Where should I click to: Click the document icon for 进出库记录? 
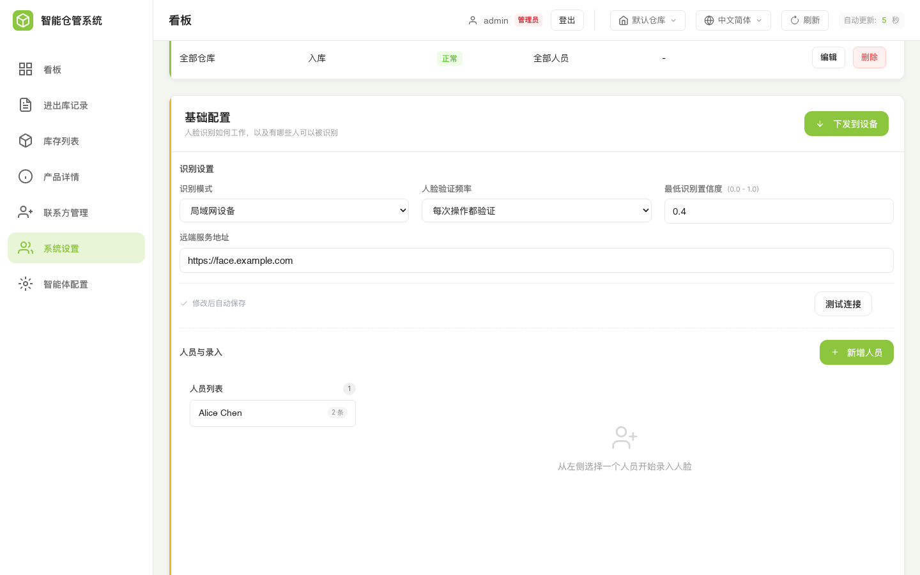(x=26, y=105)
